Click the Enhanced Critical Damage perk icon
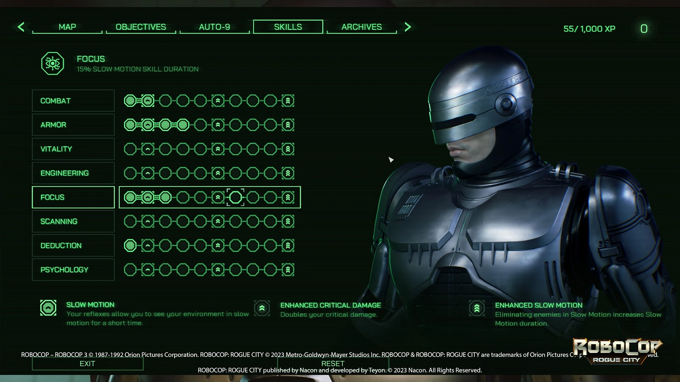 pyautogui.click(x=262, y=308)
